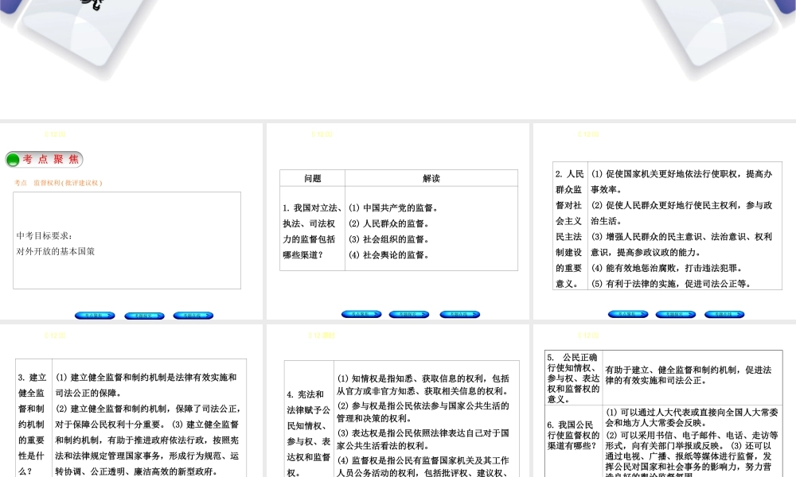Click rightmost blue pill button on 人民群众监督 slide
The image size is (796, 477).
click(x=724, y=314)
